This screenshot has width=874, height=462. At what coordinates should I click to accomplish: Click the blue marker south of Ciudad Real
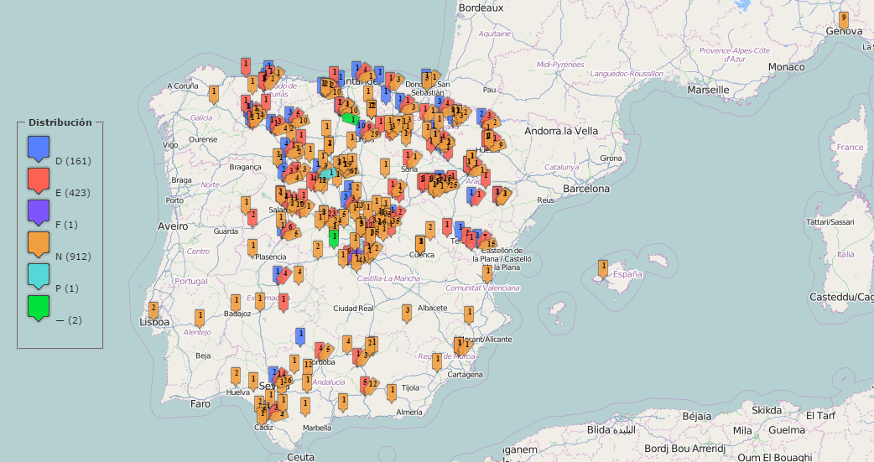[x=300, y=336]
